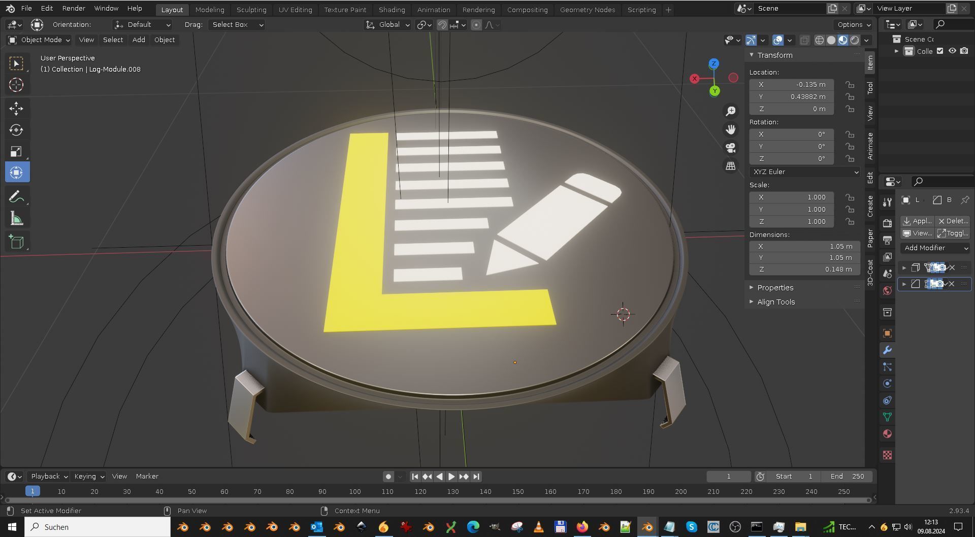Viewport: 975px width, 537px height.
Task: Jump to the last frame
Action: tap(476, 477)
